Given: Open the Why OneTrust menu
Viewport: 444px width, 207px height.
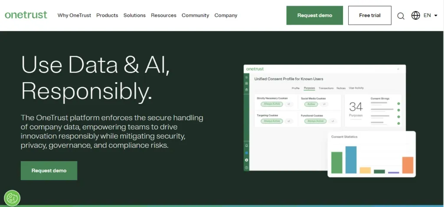Looking at the screenshot, I should click(74, 15).
